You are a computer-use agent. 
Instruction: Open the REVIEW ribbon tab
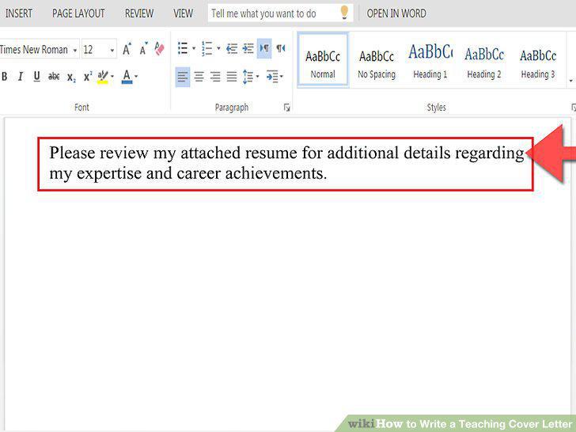(139, 13)
